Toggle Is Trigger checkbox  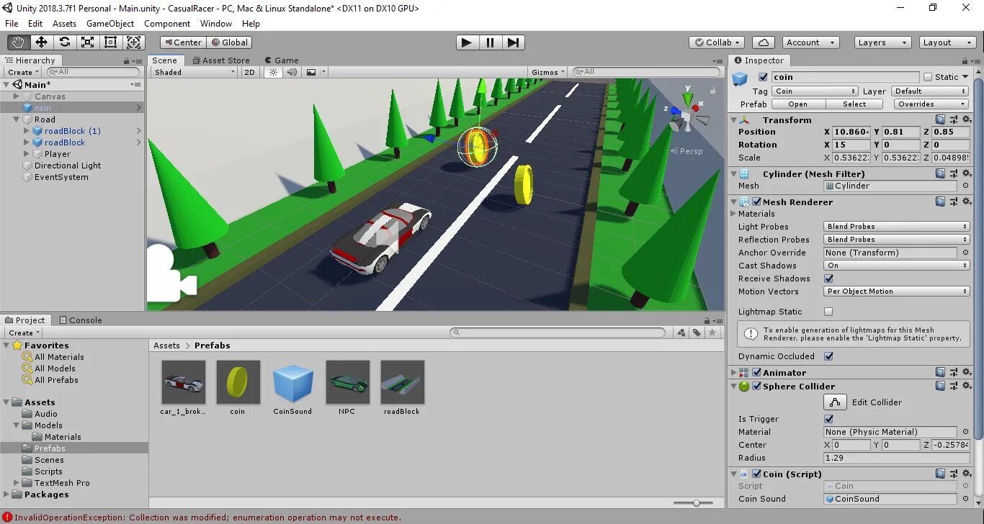(x=828, y=419)
